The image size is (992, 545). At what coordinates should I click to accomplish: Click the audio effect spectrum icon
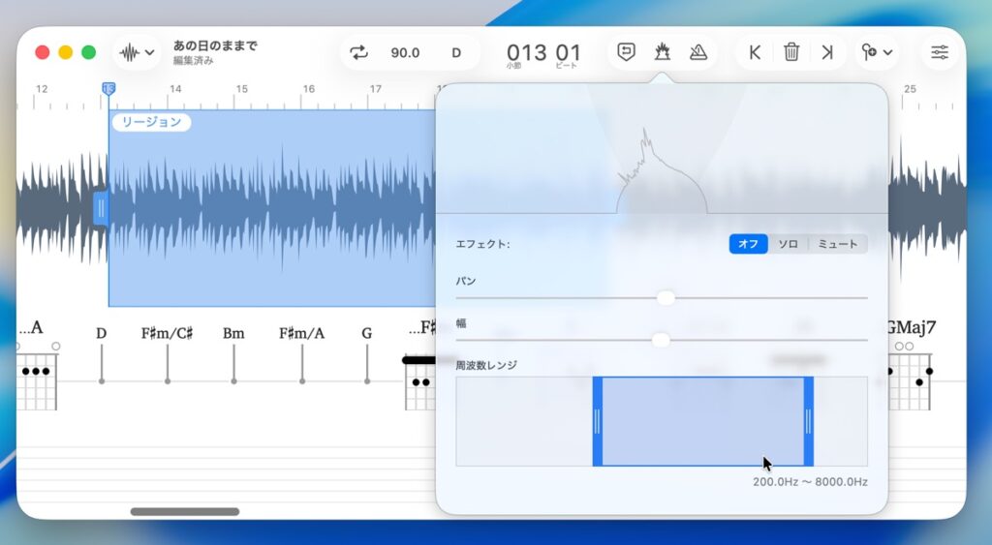click(x=663, y=52)
